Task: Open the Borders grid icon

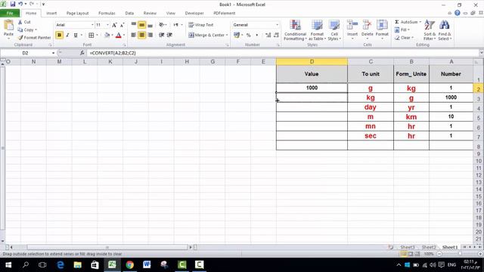Action: pos(91,36)
